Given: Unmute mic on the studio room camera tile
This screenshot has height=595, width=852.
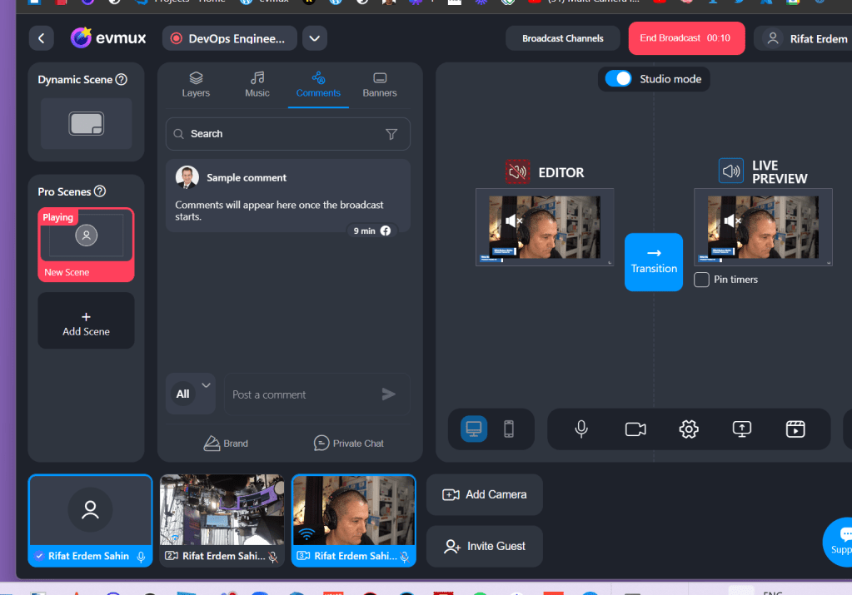Looking at the screenshot, I should tap(273, 557).
